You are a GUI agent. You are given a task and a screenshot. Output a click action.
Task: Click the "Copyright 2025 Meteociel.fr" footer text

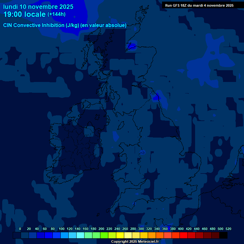coord(135,241)
